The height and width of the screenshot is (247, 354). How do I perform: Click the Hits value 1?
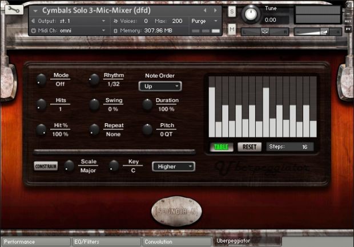click(x=61, y=109)
